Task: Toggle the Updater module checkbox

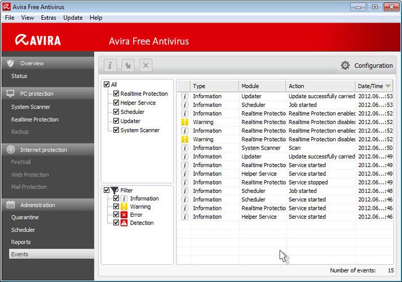Action: point(116,121)
